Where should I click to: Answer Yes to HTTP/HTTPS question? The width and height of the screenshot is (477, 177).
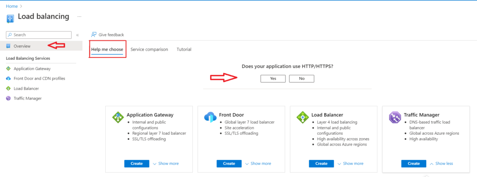(273, 78)
